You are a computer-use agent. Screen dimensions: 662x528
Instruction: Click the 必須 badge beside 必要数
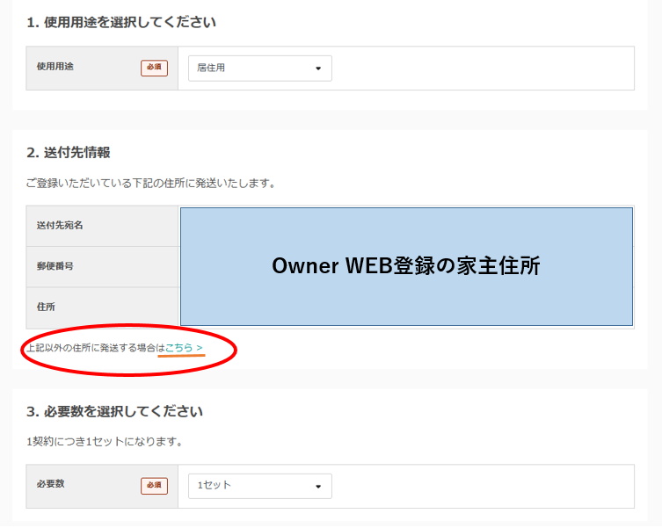[x=154, y=486]
